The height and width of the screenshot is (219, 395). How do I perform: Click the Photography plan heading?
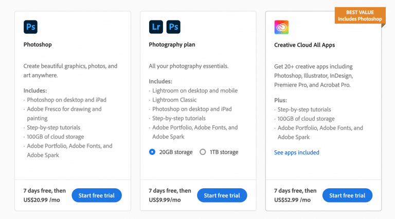tap(172, 45)
